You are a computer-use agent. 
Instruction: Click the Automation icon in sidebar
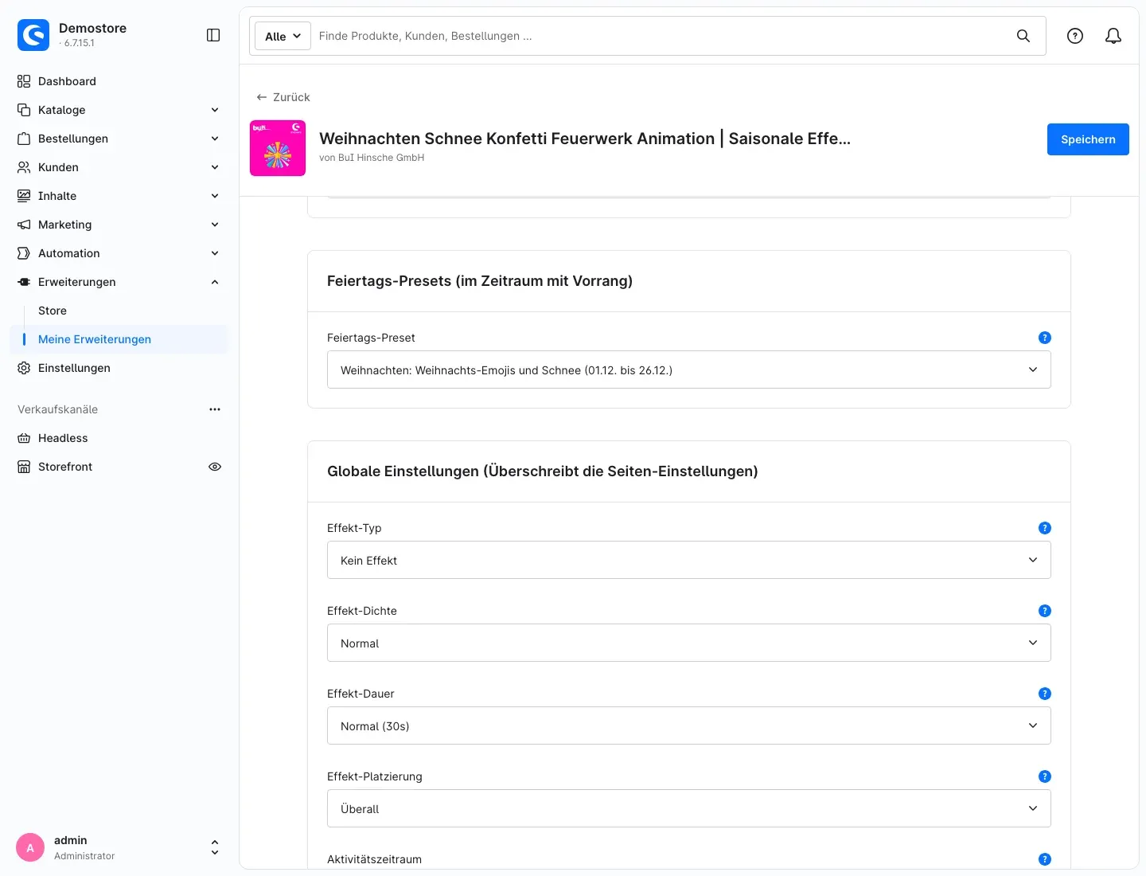pos(24,253)
